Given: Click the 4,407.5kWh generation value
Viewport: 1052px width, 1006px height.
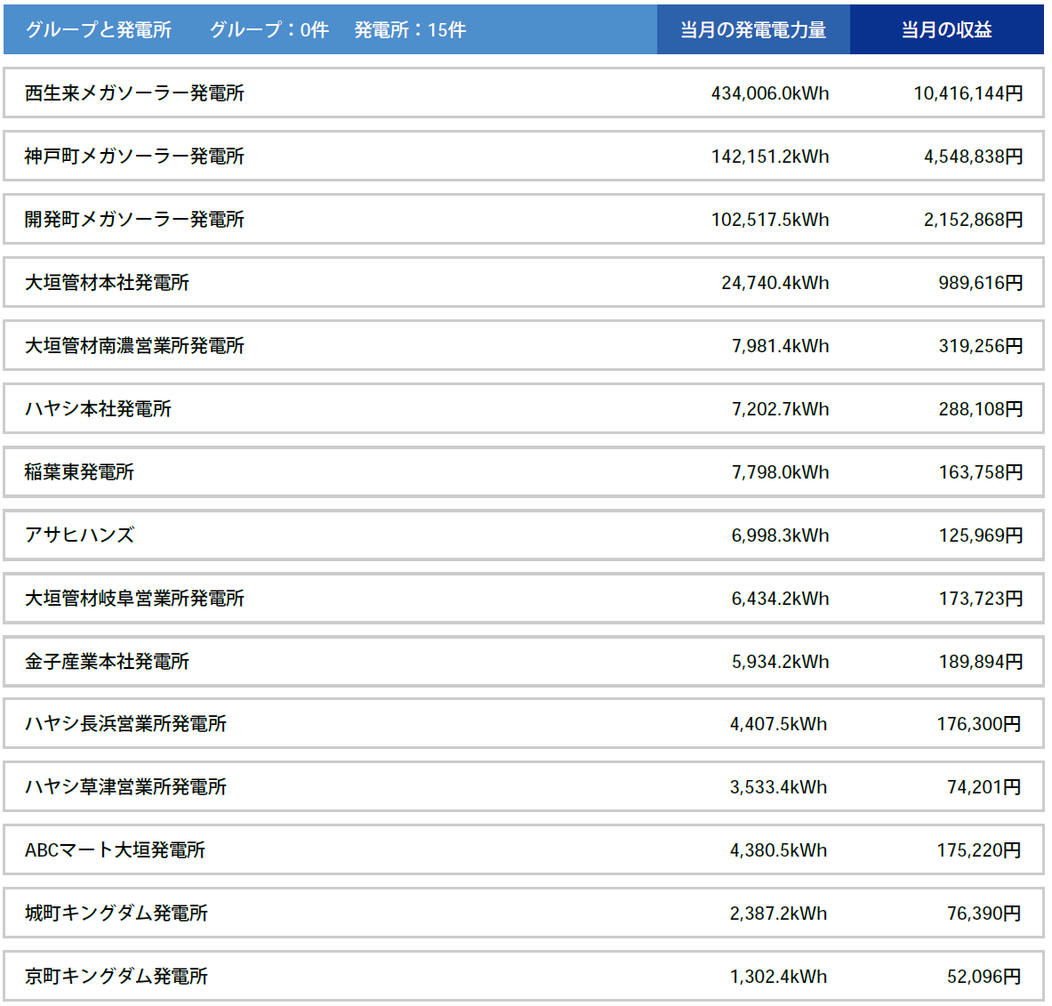Looking at the screenshot, I should click(x=778, y=723).
